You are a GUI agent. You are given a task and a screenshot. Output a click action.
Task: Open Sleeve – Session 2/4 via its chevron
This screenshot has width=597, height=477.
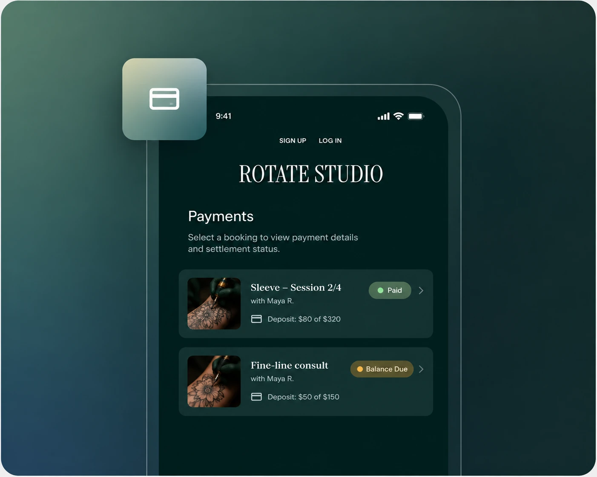tap(421, 290)
